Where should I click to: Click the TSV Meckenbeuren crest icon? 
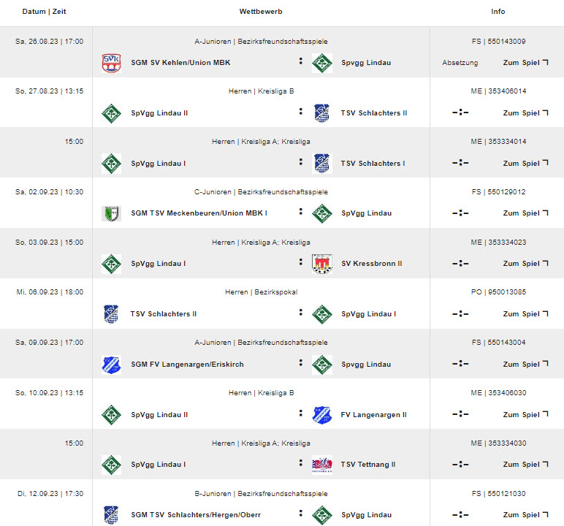[x=112, y=213]
